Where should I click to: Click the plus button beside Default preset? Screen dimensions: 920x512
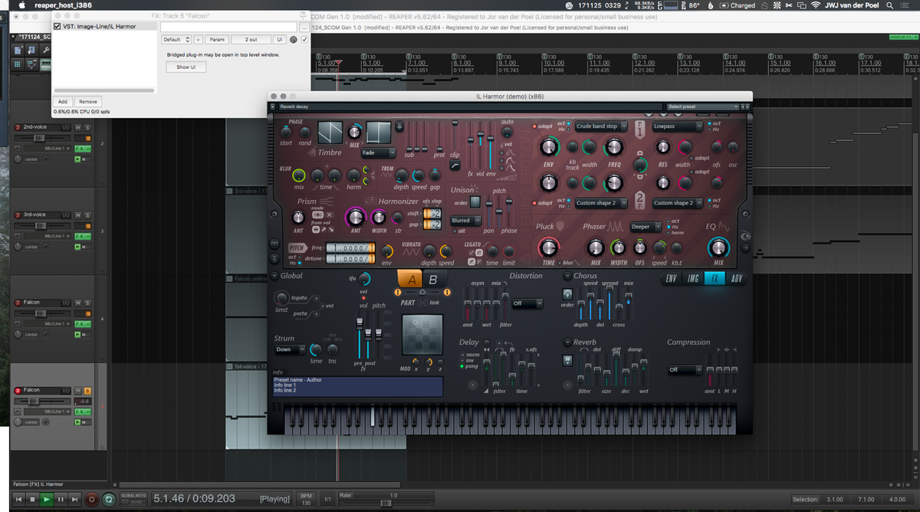198,39
